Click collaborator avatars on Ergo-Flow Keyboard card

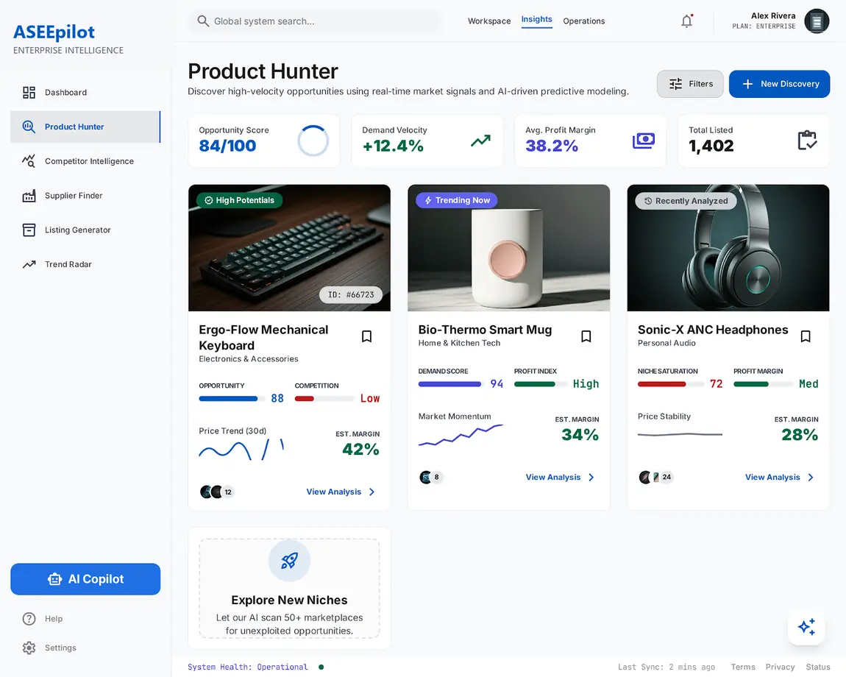click(217, 492)
